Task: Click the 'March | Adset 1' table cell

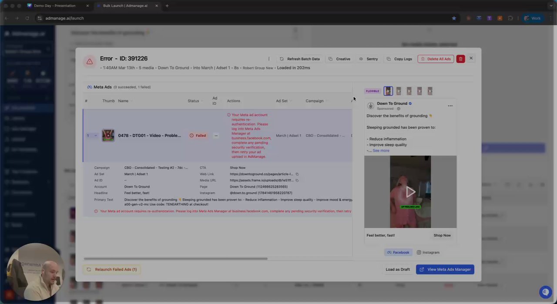Action: coord(289,135)
